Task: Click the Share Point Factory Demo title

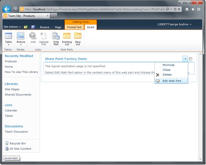Action: coord(66,59)
